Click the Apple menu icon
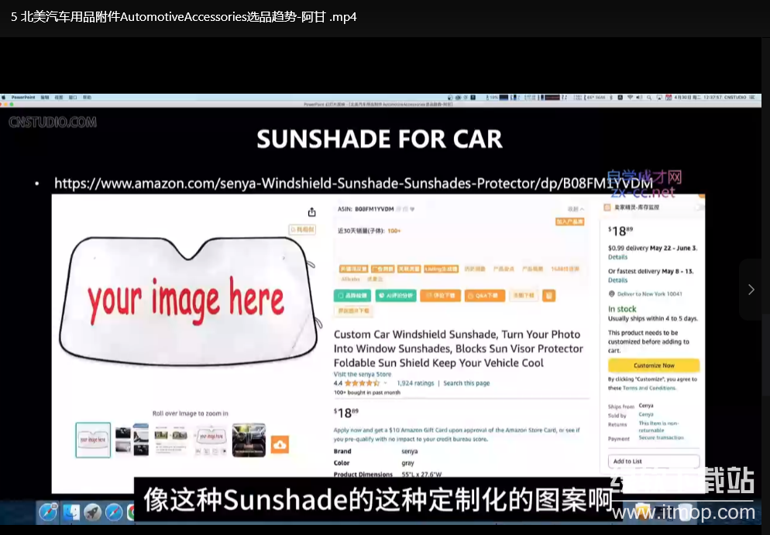 point(3,98)
